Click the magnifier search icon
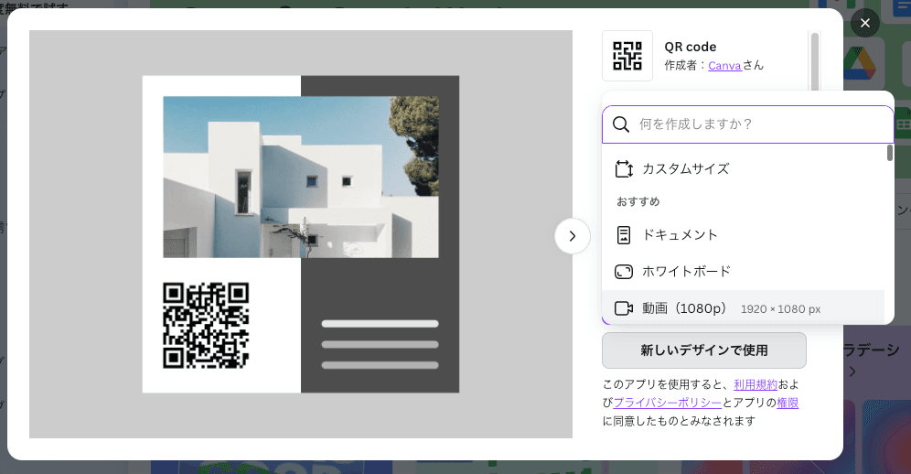Screen dimensions: 911x474 pos(620,124)
